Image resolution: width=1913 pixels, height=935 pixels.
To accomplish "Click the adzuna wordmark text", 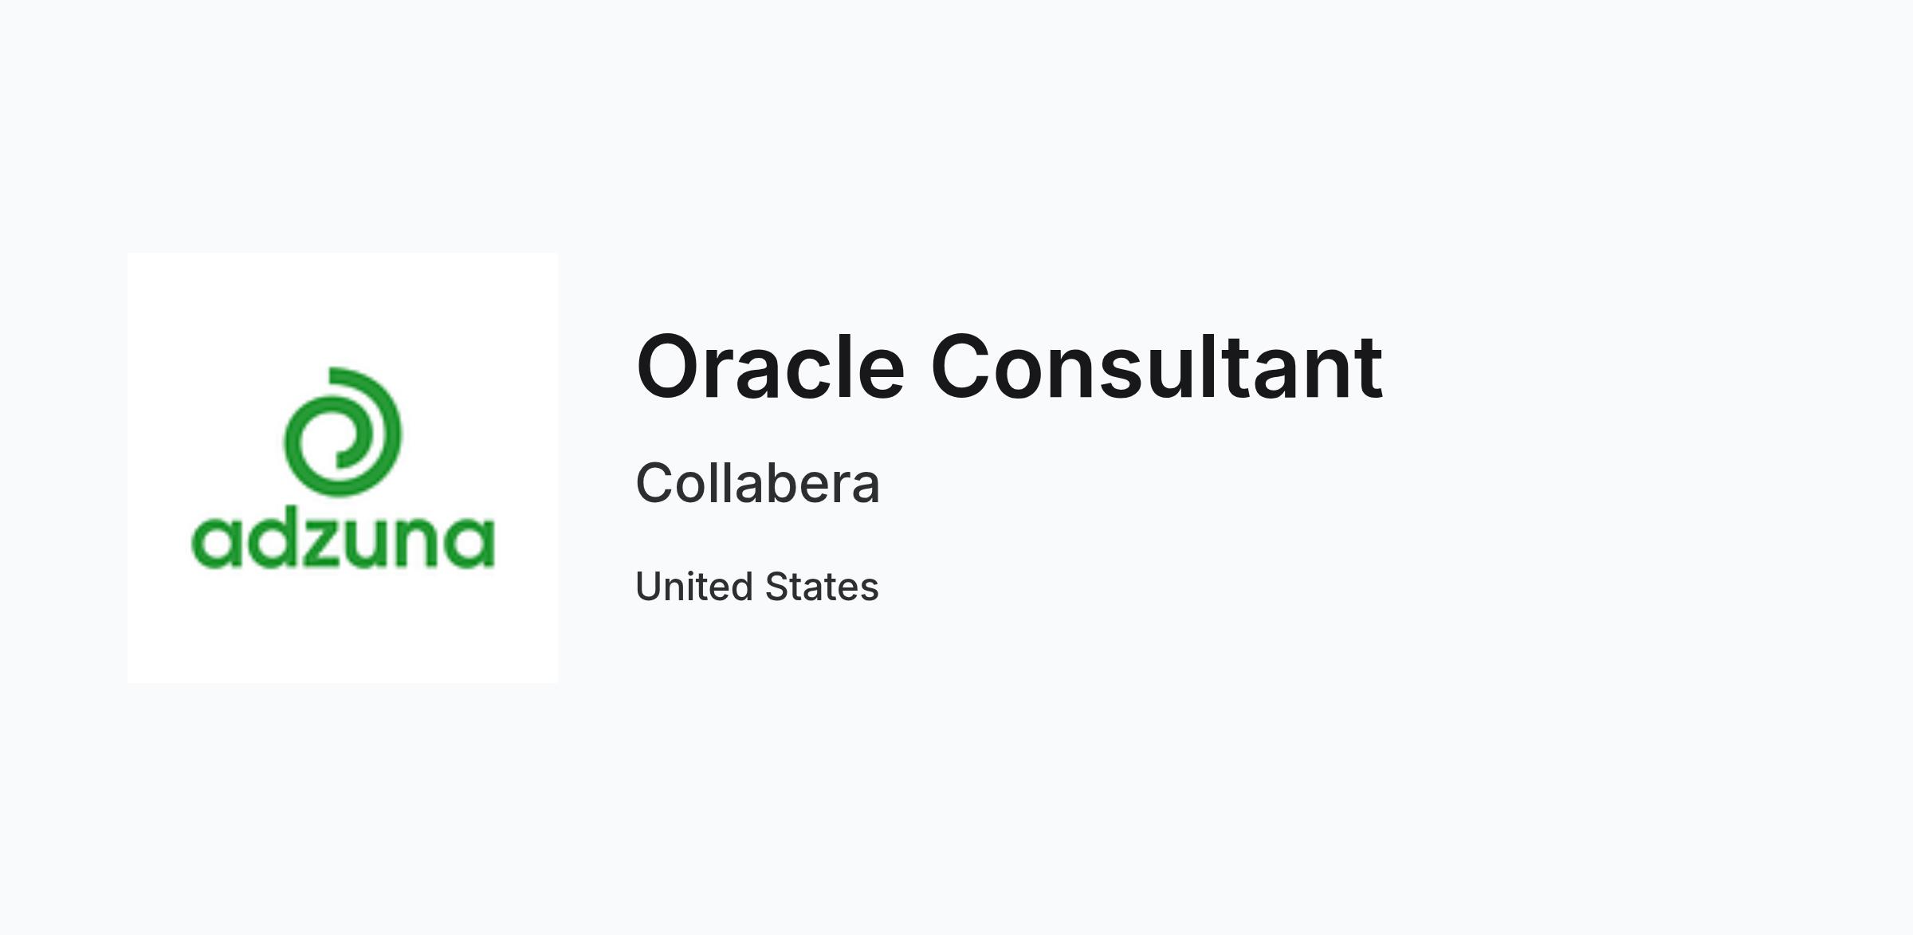I will 344,541.
